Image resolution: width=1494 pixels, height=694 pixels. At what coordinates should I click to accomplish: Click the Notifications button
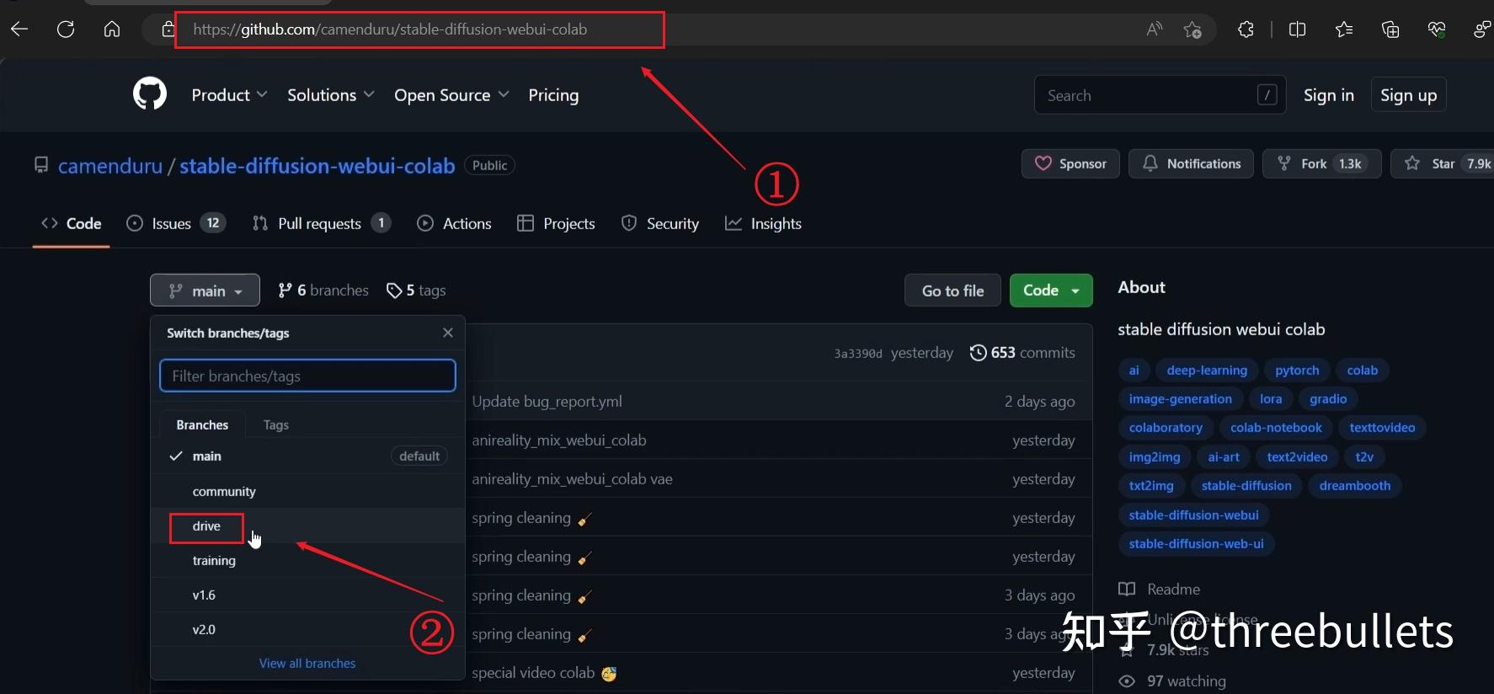point(1191,163)
